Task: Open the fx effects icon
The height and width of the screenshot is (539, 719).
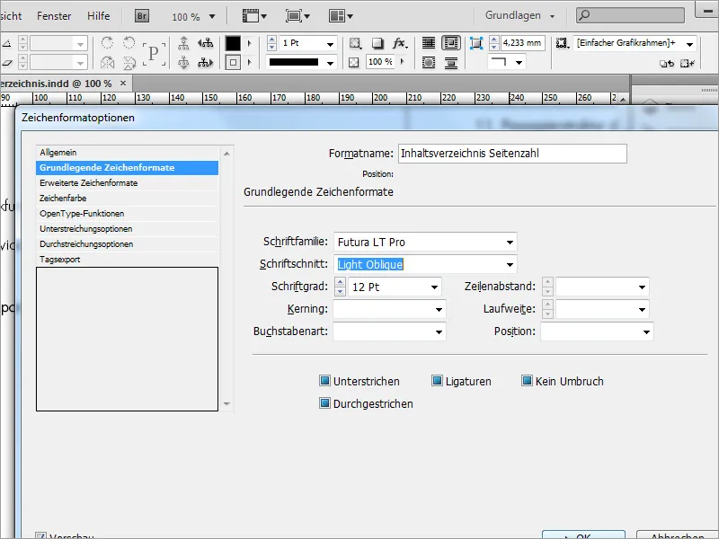Action: tap(399, 43)
